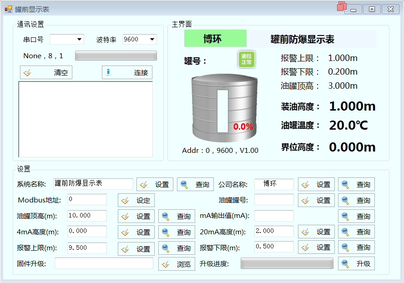Click 设置 beside 报警下限(m)
Viewport: 404px width, 283px height.
(316, 247)
